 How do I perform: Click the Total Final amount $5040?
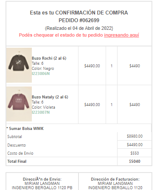point(135,161)
